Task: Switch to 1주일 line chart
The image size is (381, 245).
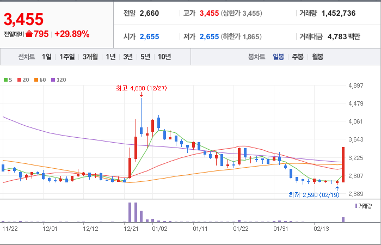Action: coord(67,57)
